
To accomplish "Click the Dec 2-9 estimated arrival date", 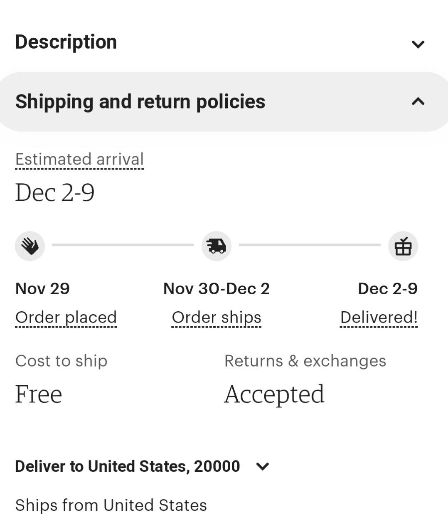I will tap(55, 193).
